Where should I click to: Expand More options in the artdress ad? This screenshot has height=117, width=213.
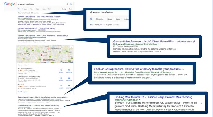click(x=45, y=42)
